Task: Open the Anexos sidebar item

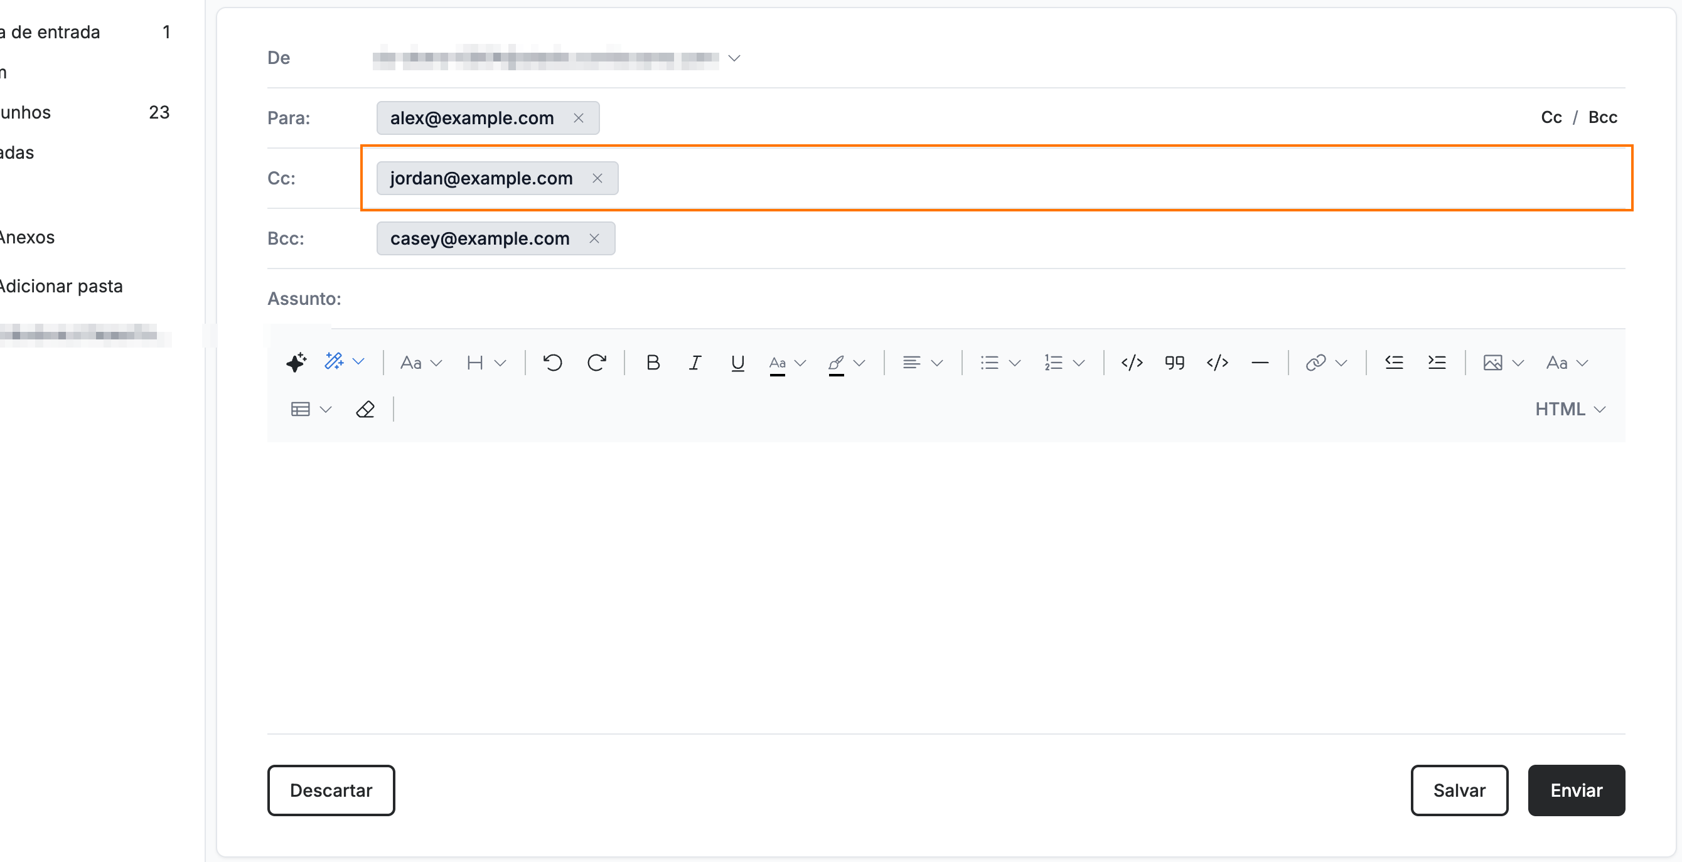Action: [x=28, y=238]
